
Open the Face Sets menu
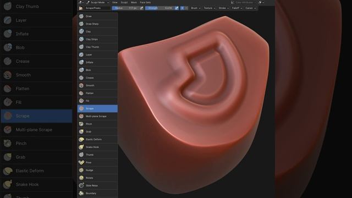(x=145, y=2)
